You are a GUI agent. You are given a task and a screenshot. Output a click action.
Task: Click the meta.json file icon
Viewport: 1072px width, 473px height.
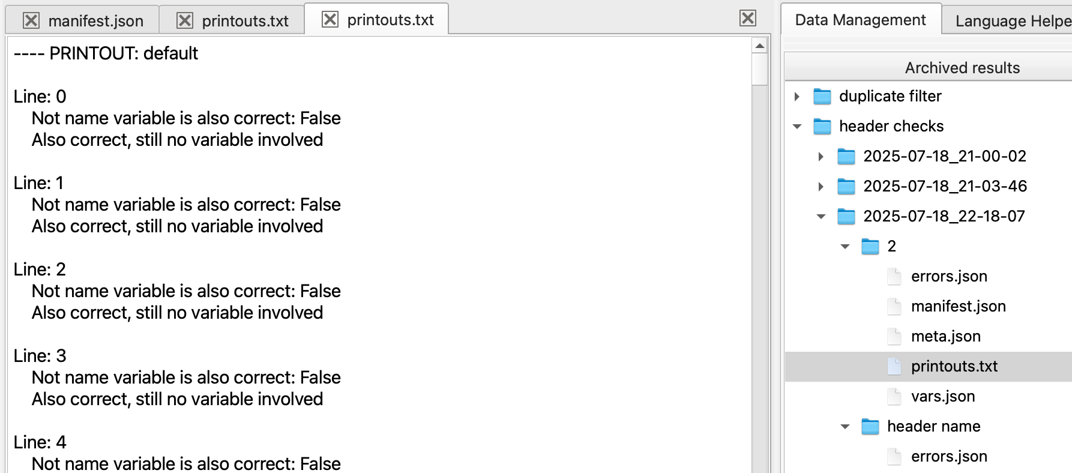[x=894, y=336]
